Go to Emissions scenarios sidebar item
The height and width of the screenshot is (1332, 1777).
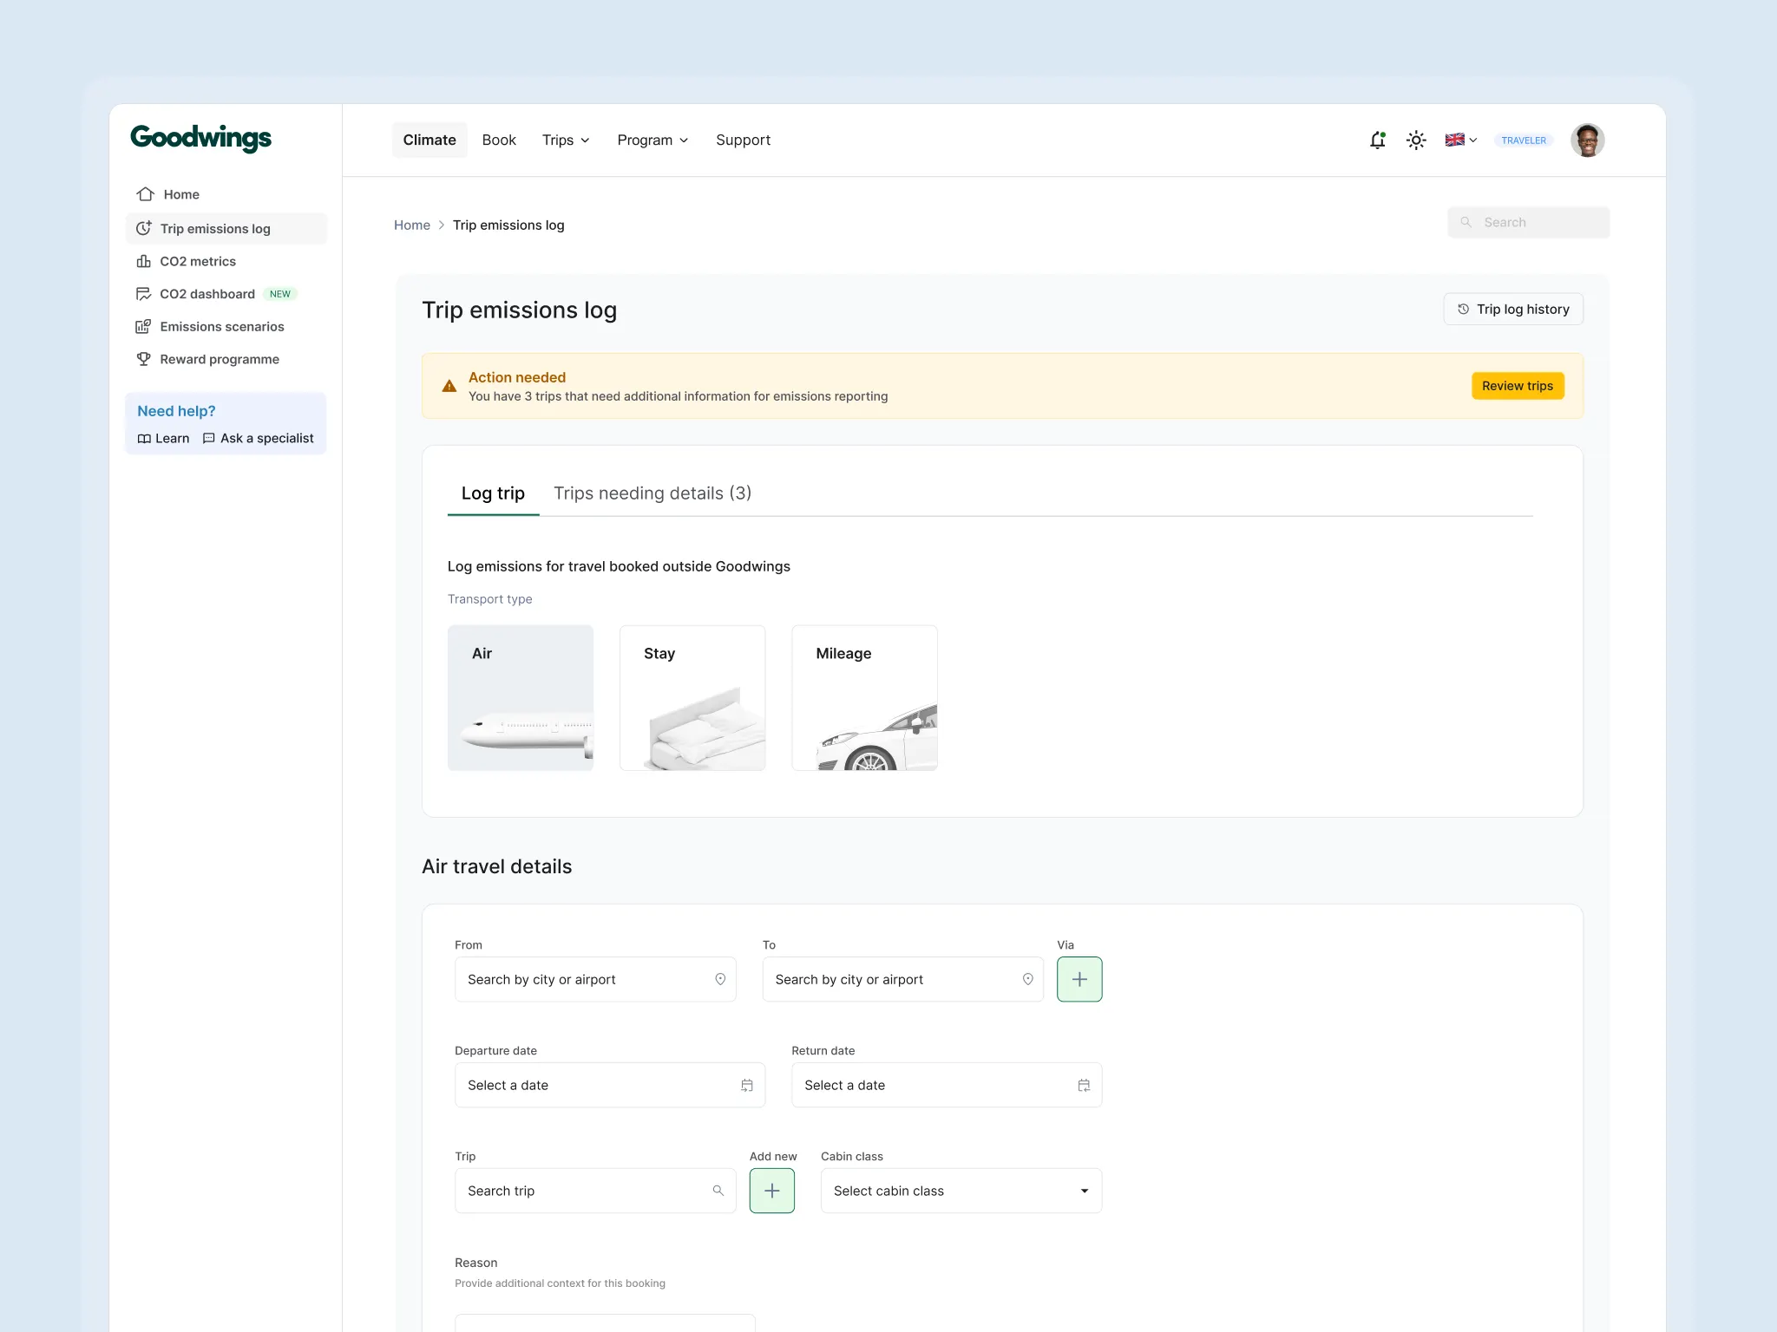(221, 327)
